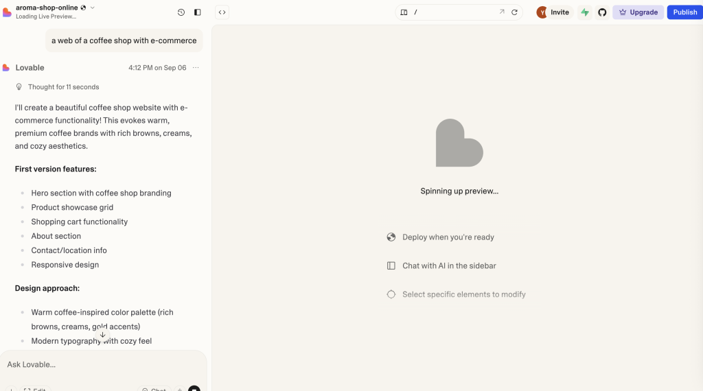The height and width of the screenshot is (391, 703).
Task: Click 'Loading Live Preview...' status text
Action: tap(46, 16)
